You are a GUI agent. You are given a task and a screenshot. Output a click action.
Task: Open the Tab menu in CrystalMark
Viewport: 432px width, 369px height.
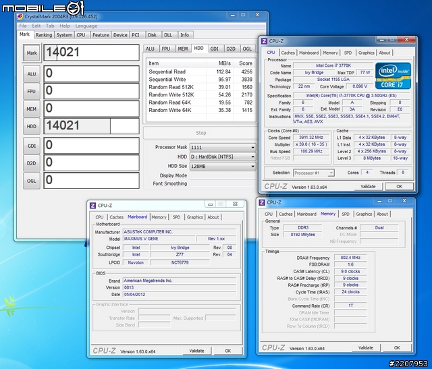(x=50, y=26)
